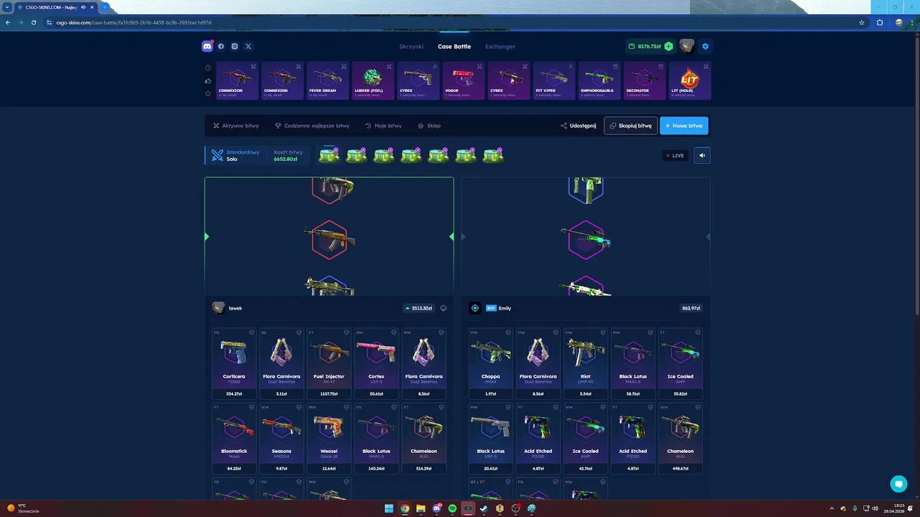
Task: Open the Sklep section
Action: [429, 126]
